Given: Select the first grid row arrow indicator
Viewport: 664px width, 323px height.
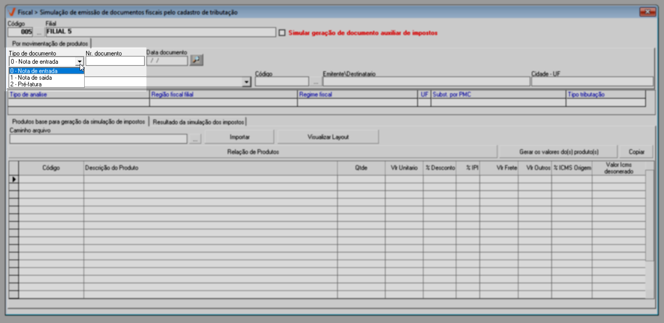Looking at the screenshot, I should point(14,179).
